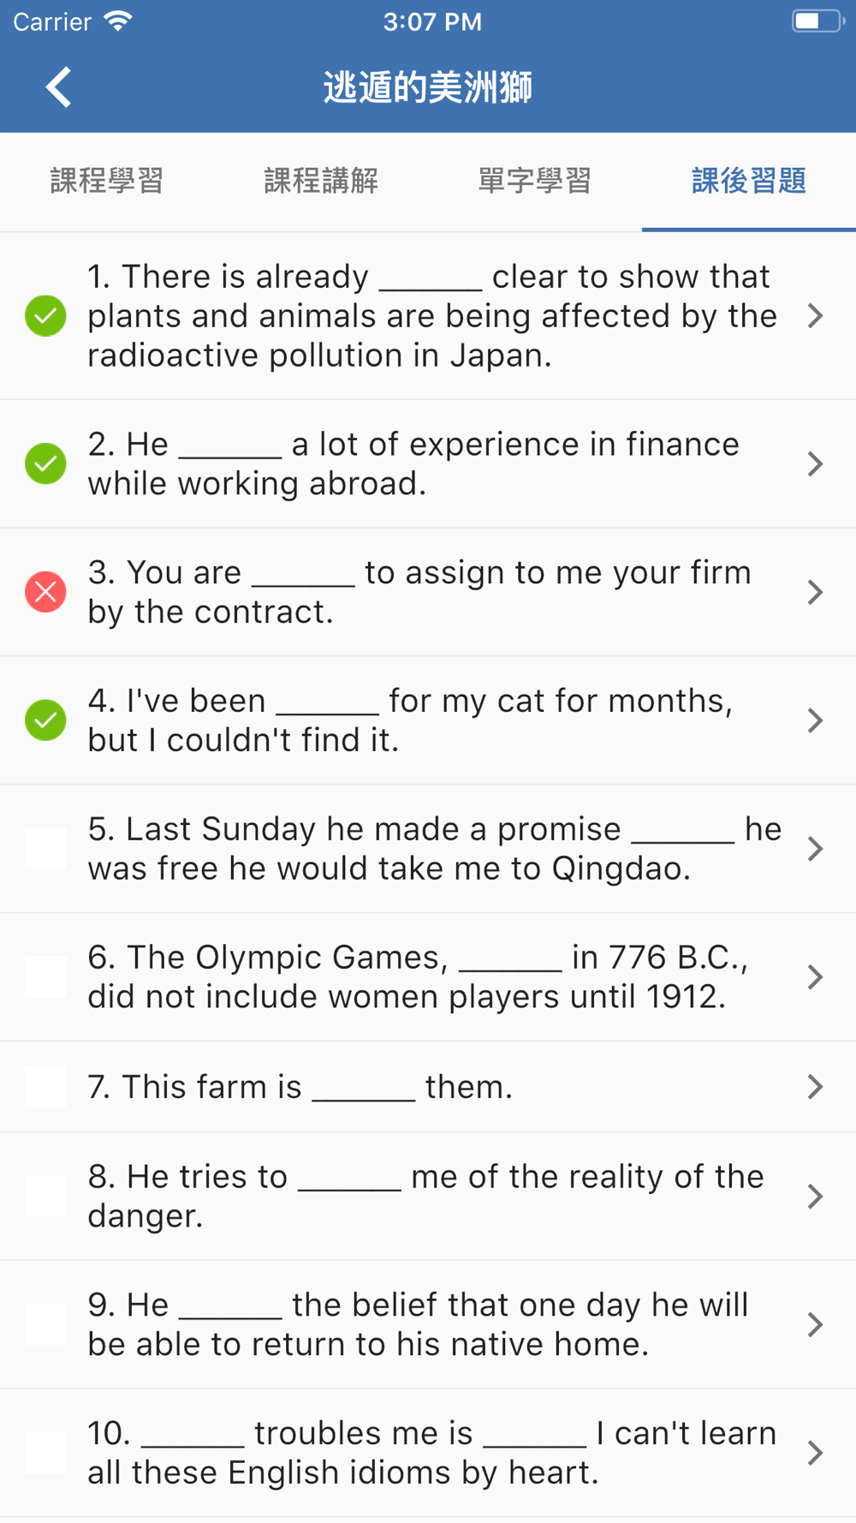The height and width of the screenshot is (1523, 856).
Task: Tap the back arrow icon
Action: (59, 87)
